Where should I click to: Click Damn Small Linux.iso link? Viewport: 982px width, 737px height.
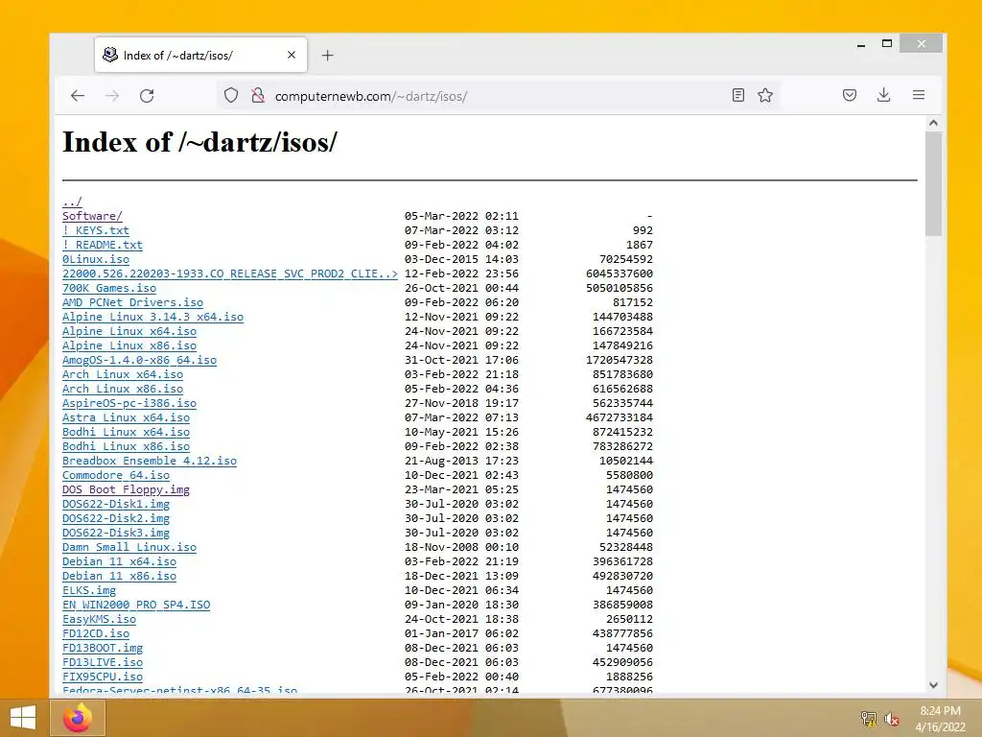click(129, 548)
